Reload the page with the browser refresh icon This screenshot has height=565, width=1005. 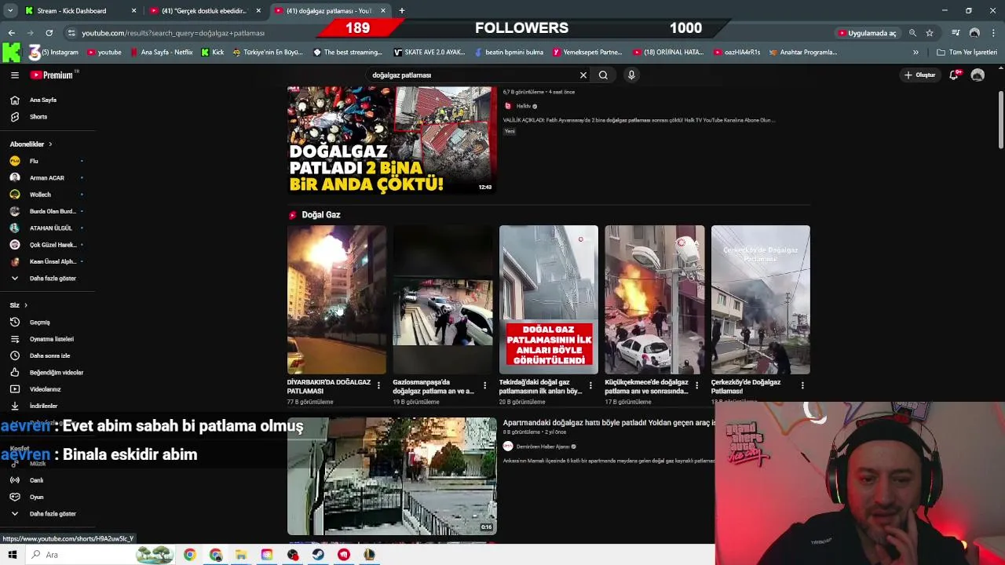pyautogui.click(x=49, y=33)
